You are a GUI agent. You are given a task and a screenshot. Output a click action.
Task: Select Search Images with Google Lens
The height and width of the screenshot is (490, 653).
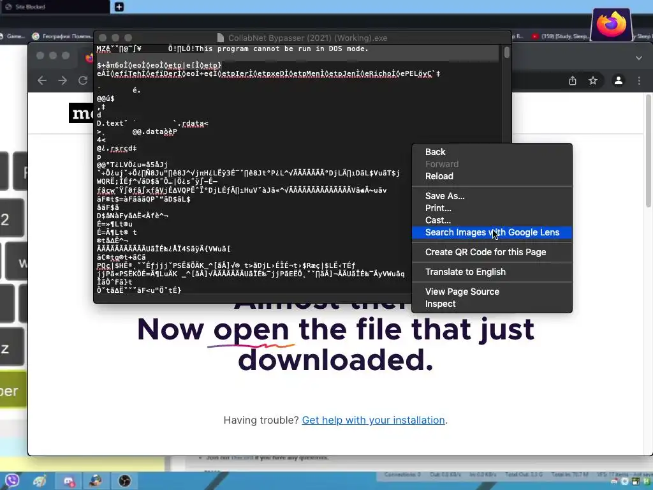(492, 232)
